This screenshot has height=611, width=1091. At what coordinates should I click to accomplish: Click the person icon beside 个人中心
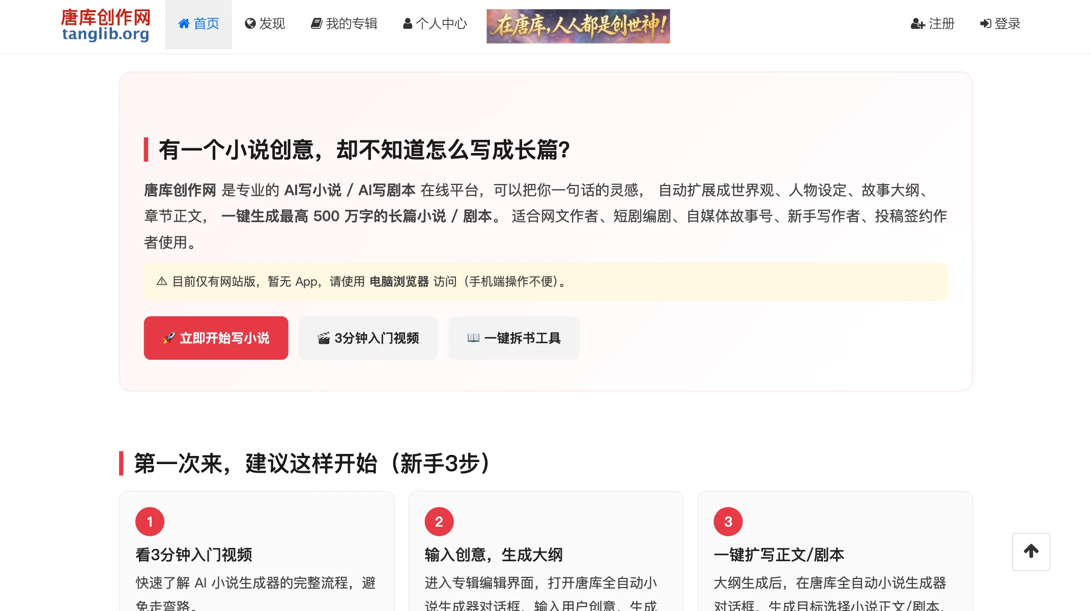[x=408, y=24]
